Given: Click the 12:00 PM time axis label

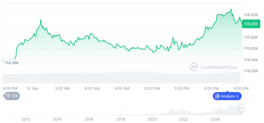Looking at the screenshot, I should 152,88.
